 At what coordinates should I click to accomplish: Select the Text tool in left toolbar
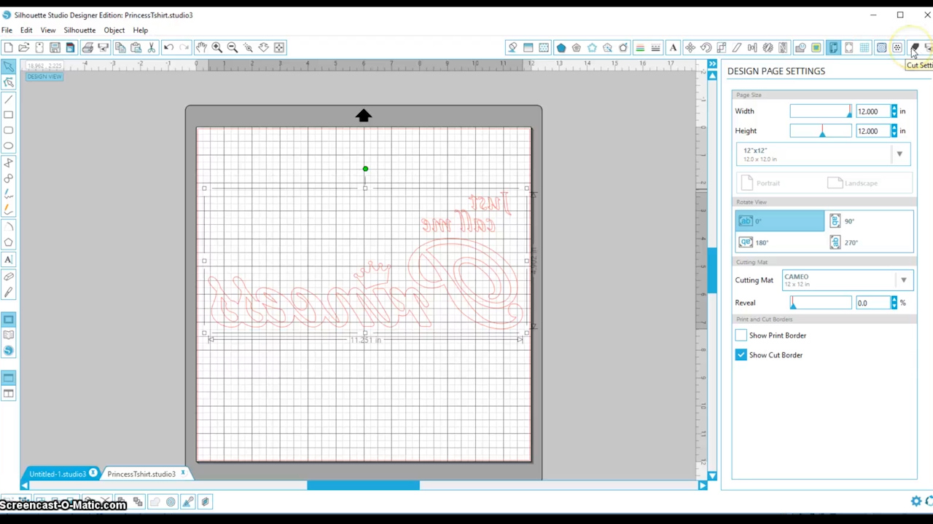click(x=9, y=260)
